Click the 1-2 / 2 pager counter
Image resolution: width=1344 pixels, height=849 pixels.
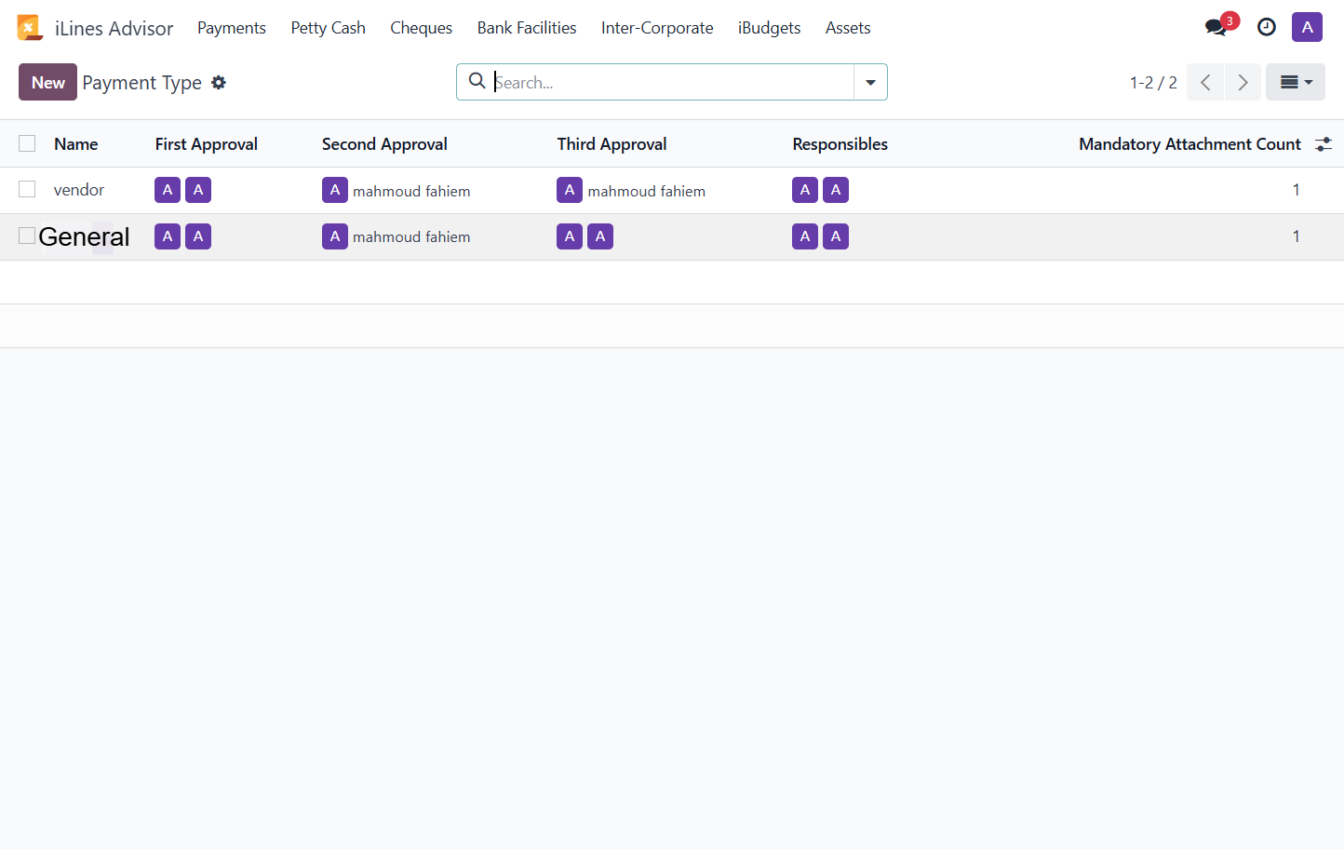click(x=1153, y=82)
